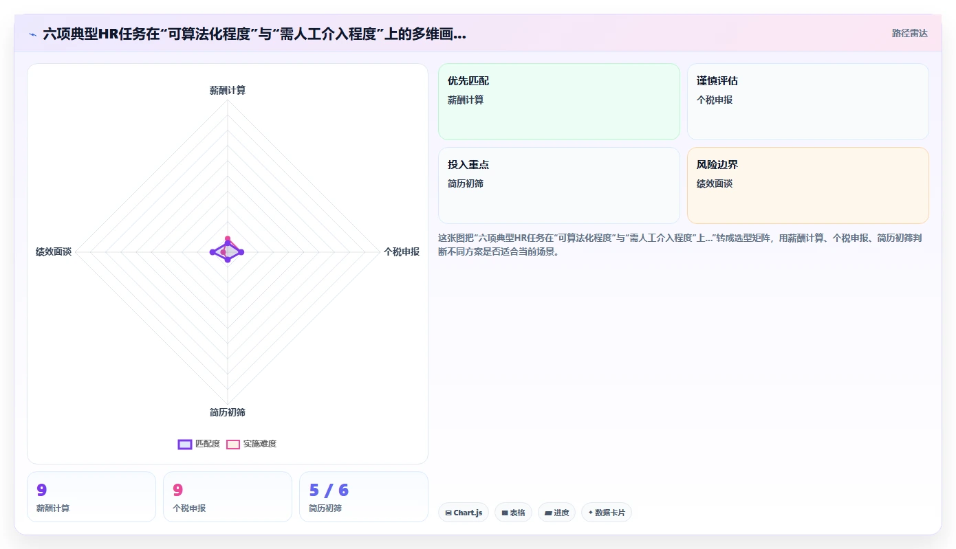The height and width of the screenshot is (549, 956).
Task: Click the pink 9 stat card for 个税申报
Action: (x=228, y=497)
